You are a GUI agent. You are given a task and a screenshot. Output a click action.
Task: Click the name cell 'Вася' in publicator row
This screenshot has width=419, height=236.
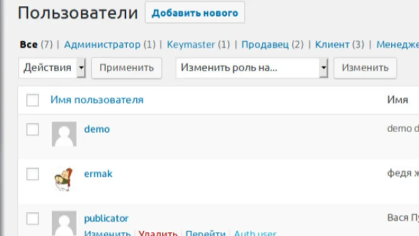click(398, 218)
